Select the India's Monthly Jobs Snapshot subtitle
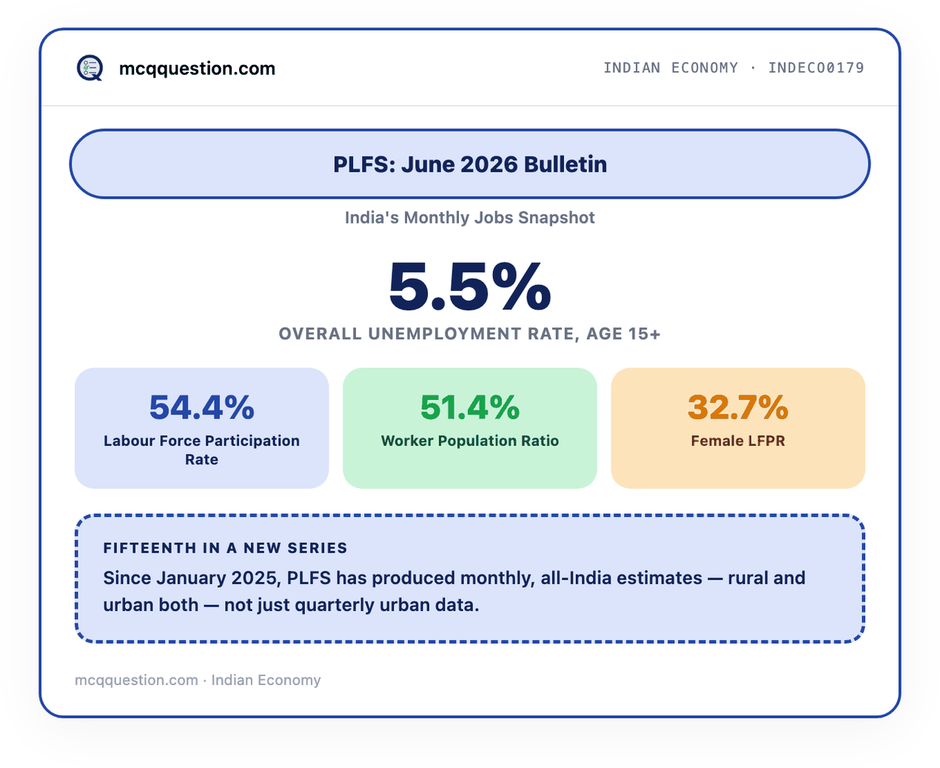 tap(470, 218)
